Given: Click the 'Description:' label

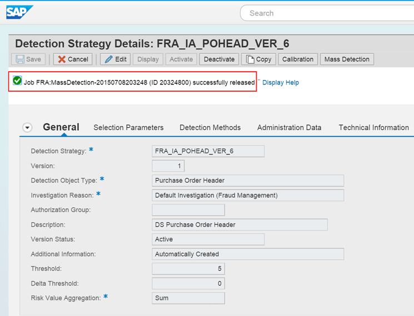Looking at the screenshot, I should [x=48, y=225].
